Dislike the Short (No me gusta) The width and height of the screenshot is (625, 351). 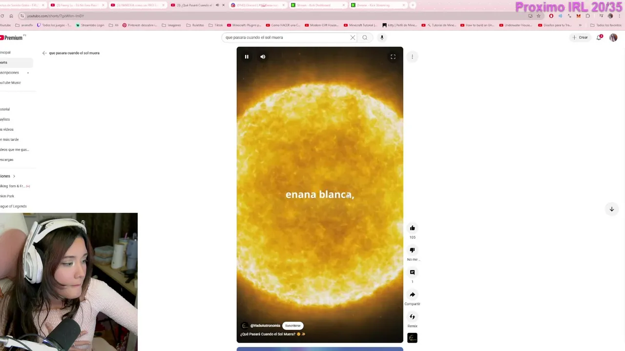412,250
